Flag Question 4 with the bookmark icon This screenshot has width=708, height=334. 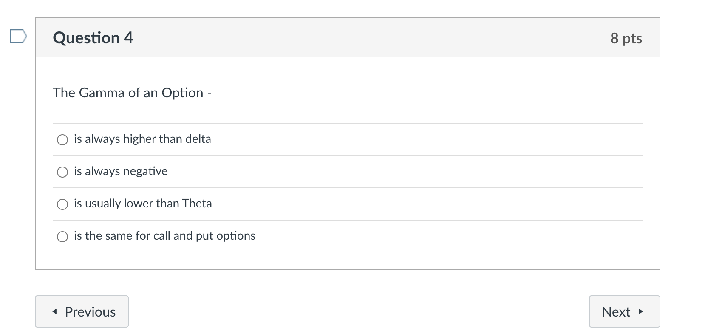click(x=18, y=37)
